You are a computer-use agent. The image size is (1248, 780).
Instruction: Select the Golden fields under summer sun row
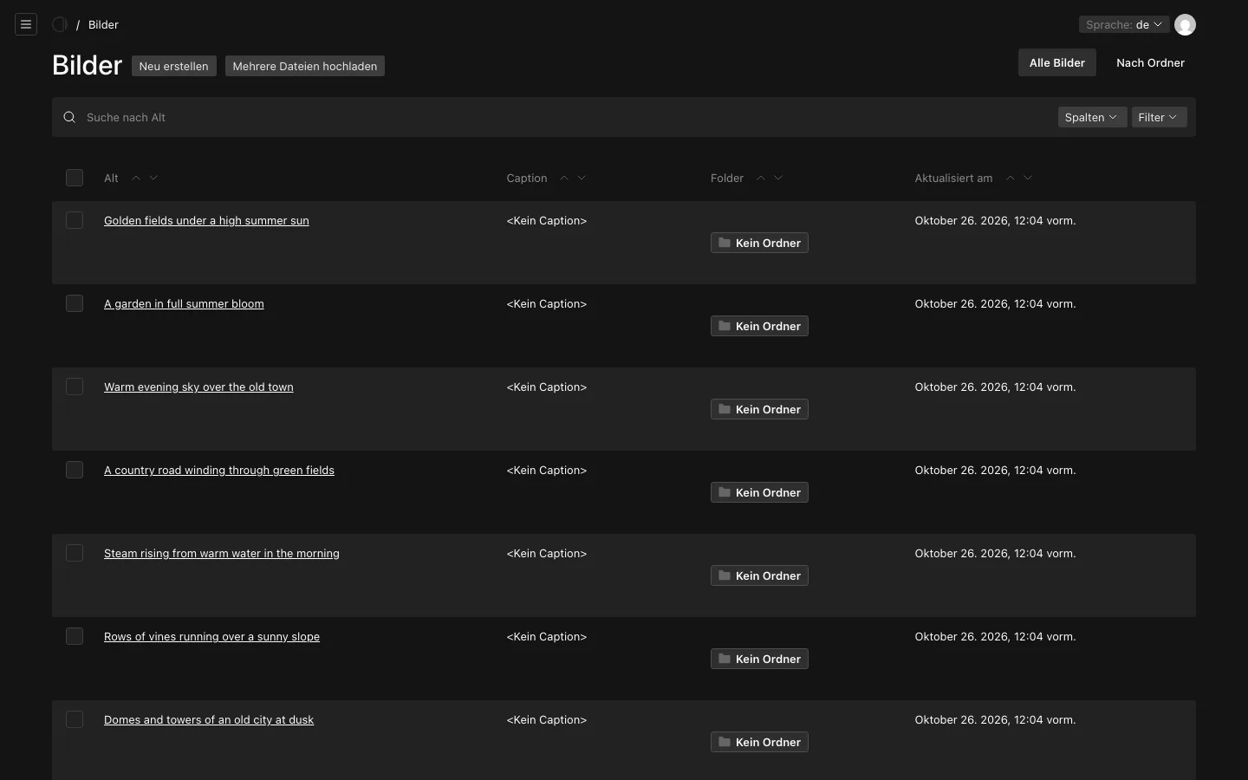click(75, 220)
